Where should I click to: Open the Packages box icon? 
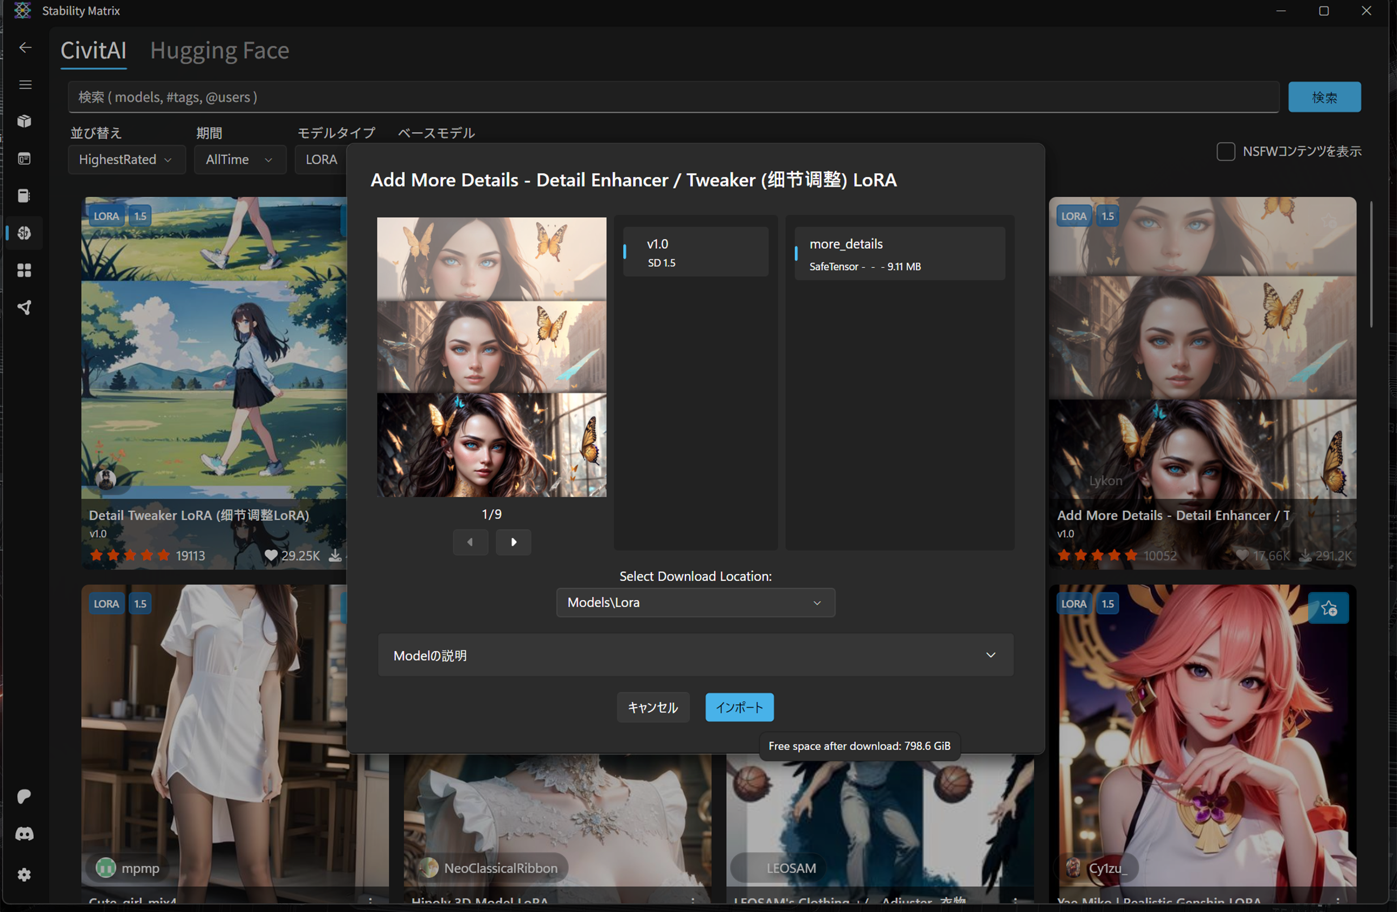[x=24, y=121]
